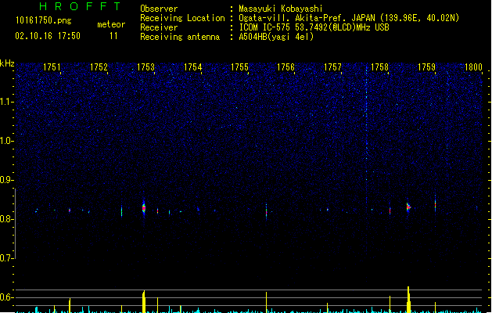Click the date stamp 02.10.16 17:50
This screenshot has height=313, width=492.
[48, 36]
